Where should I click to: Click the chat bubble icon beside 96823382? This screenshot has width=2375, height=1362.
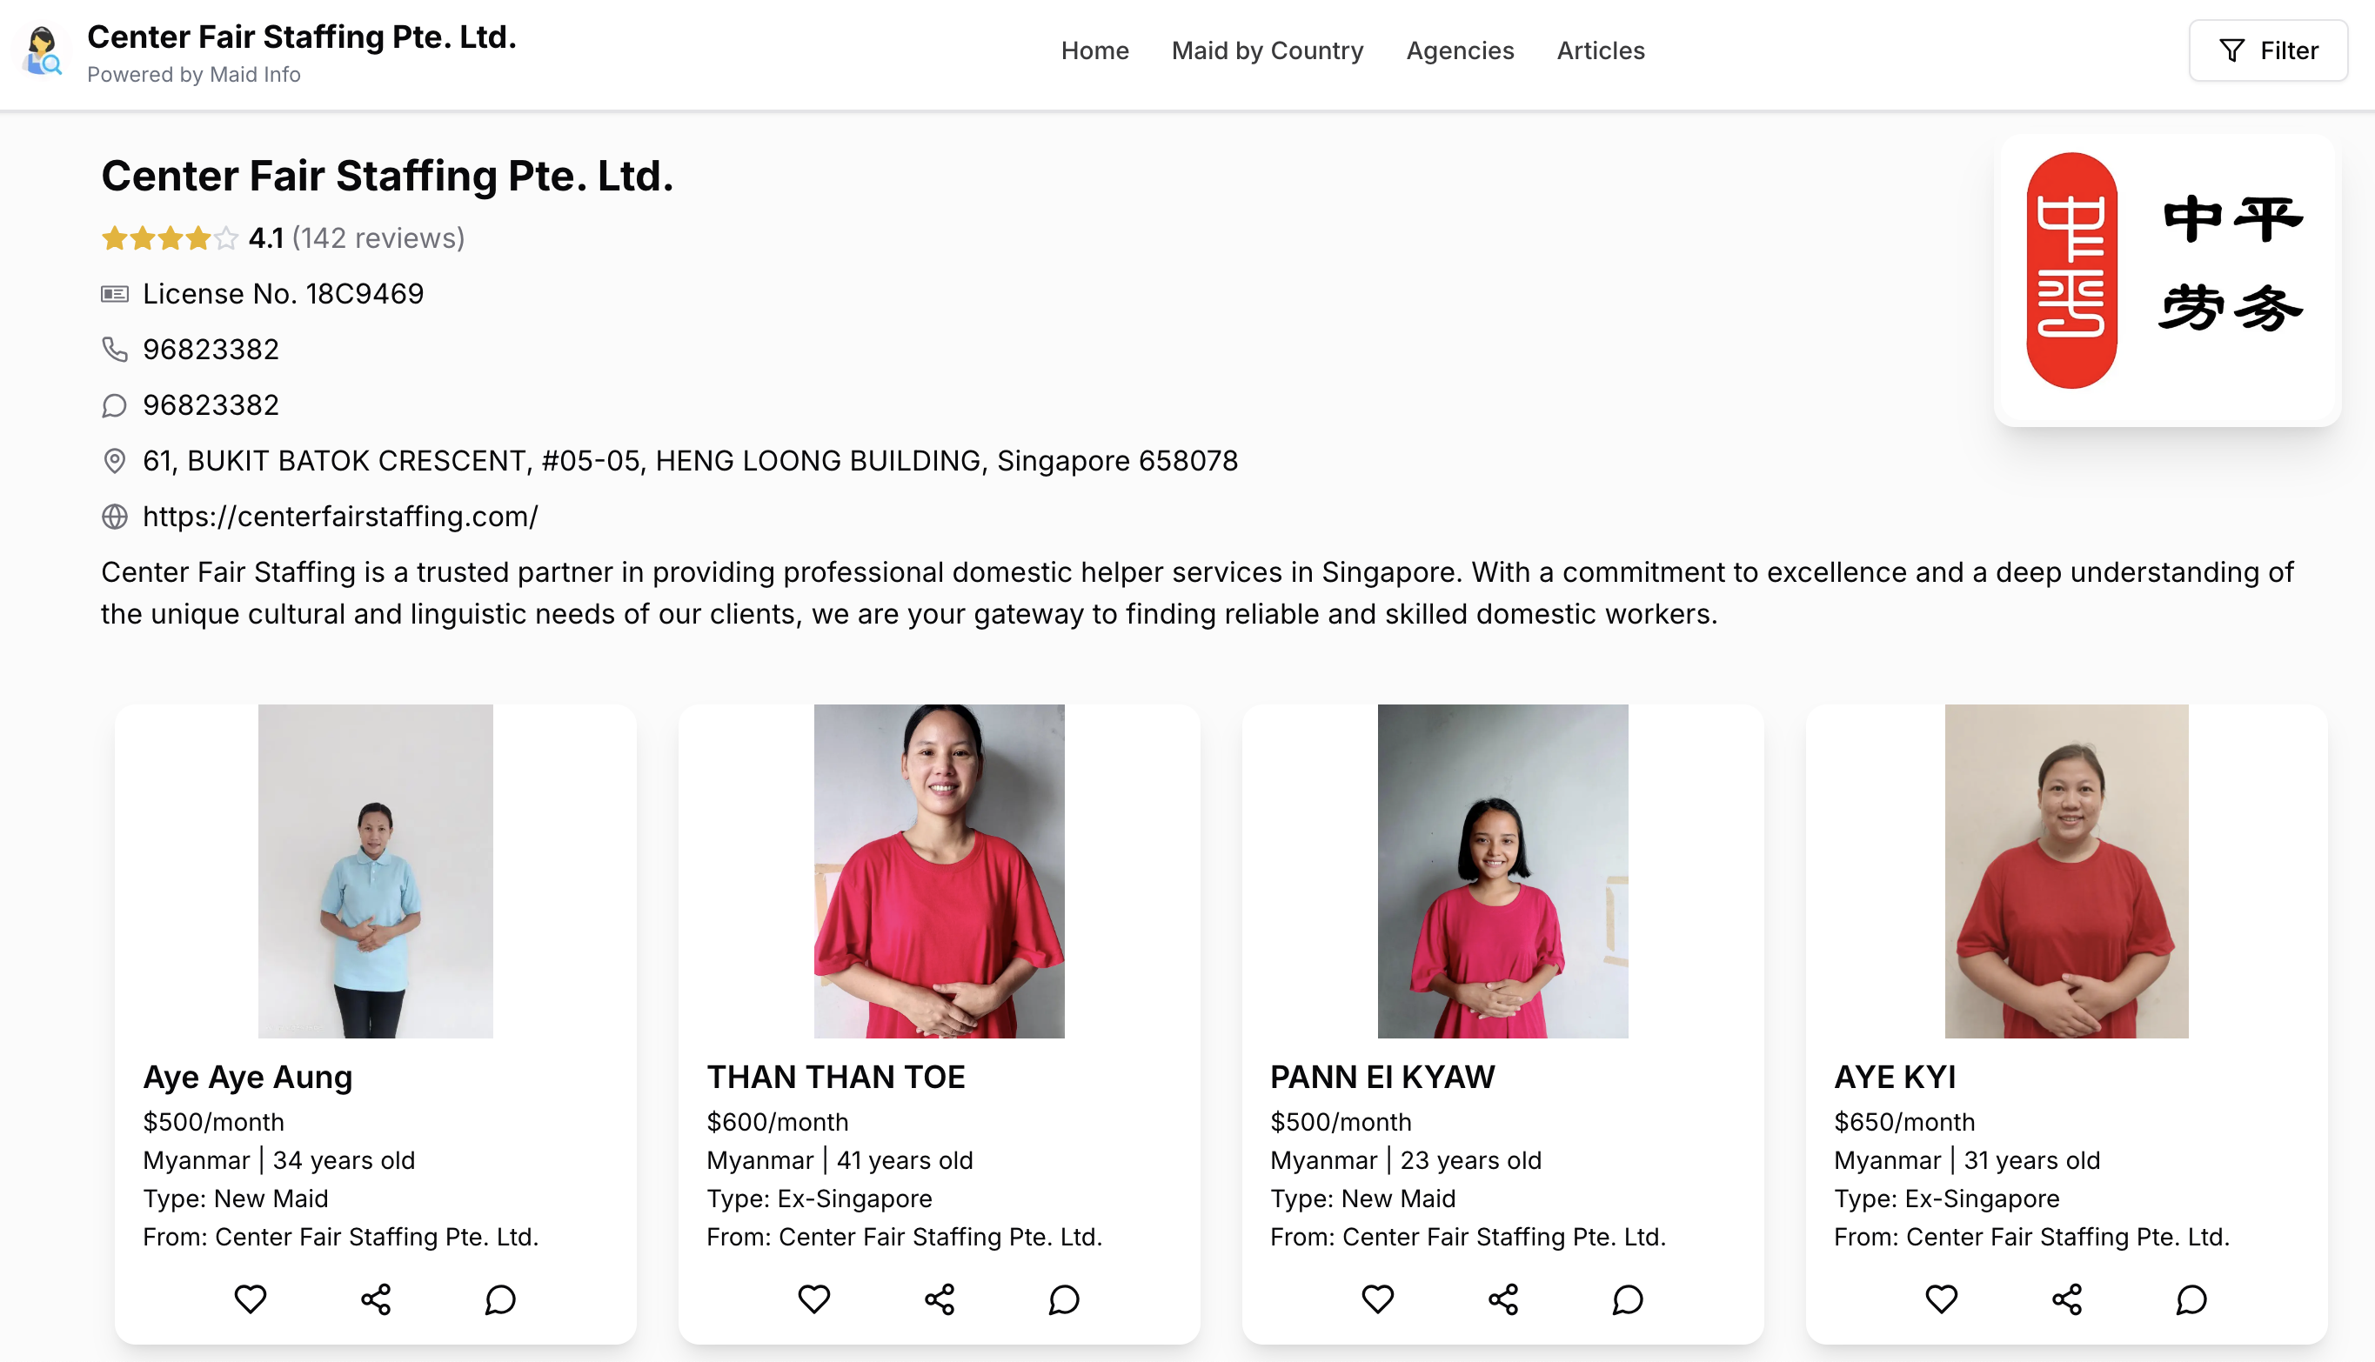coord(114,405)
